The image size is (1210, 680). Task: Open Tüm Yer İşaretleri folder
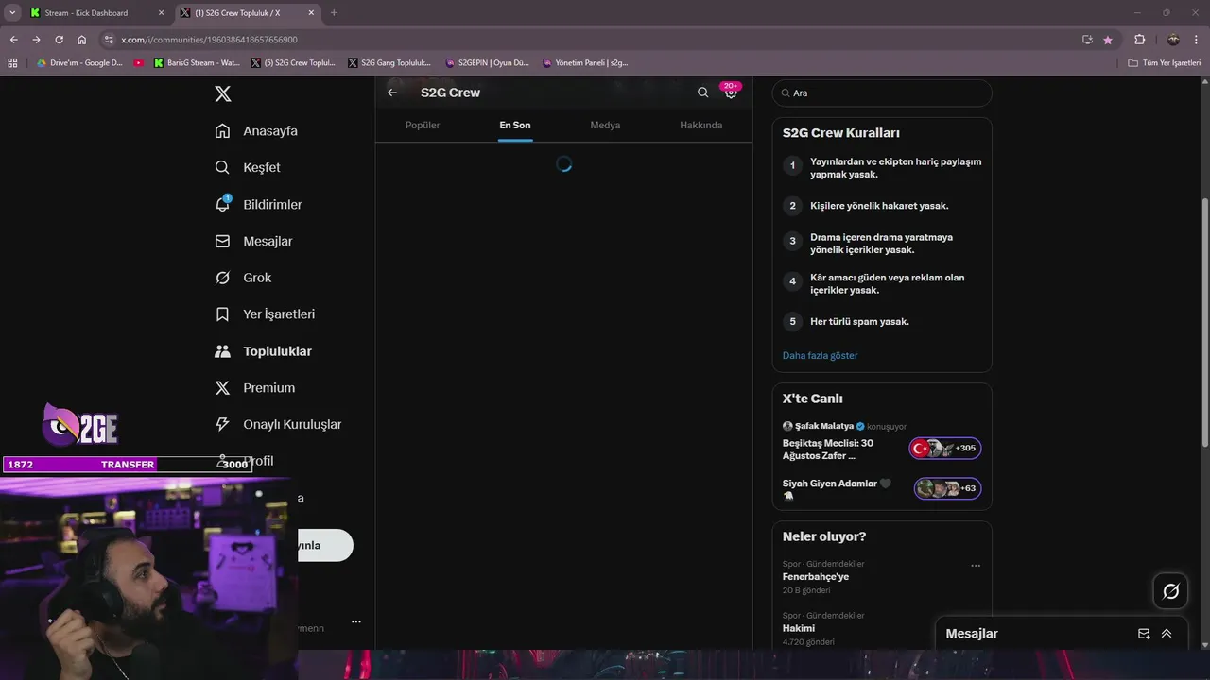1165,63
